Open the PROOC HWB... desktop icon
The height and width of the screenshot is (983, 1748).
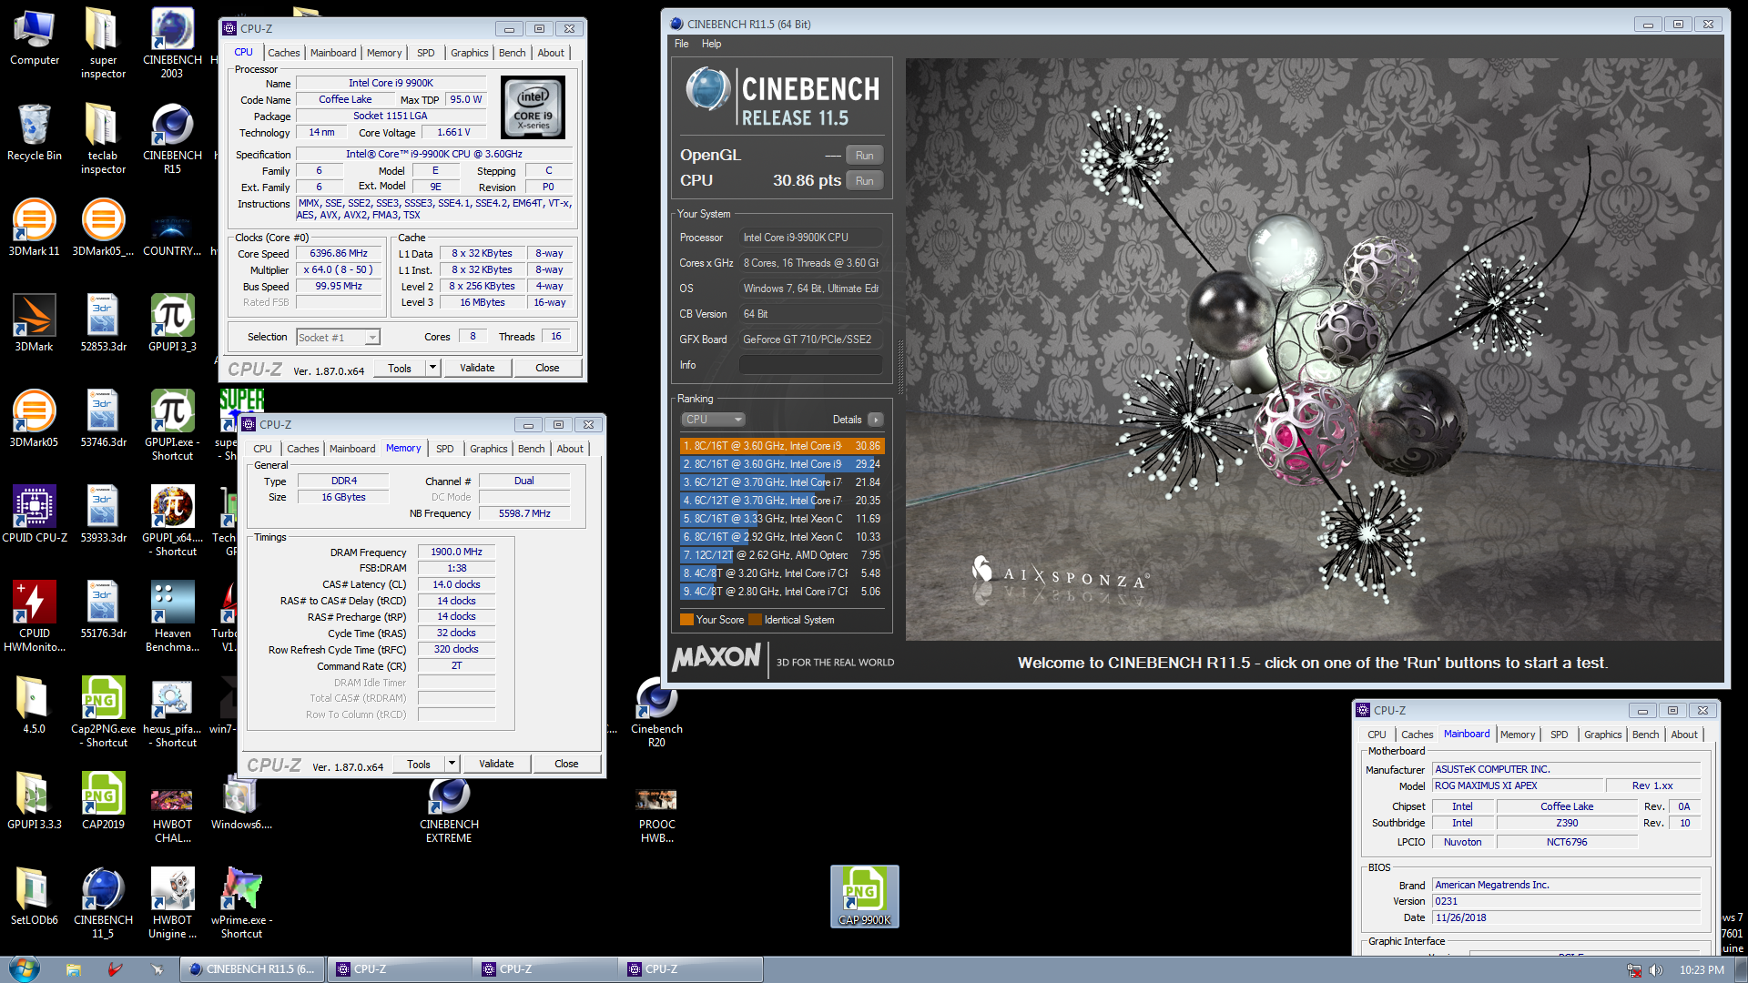[656, 815]
